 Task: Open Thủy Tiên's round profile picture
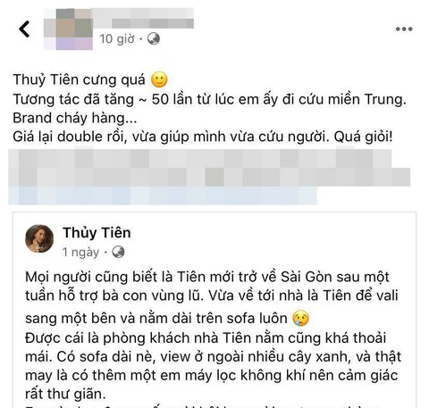pos(39,238)
